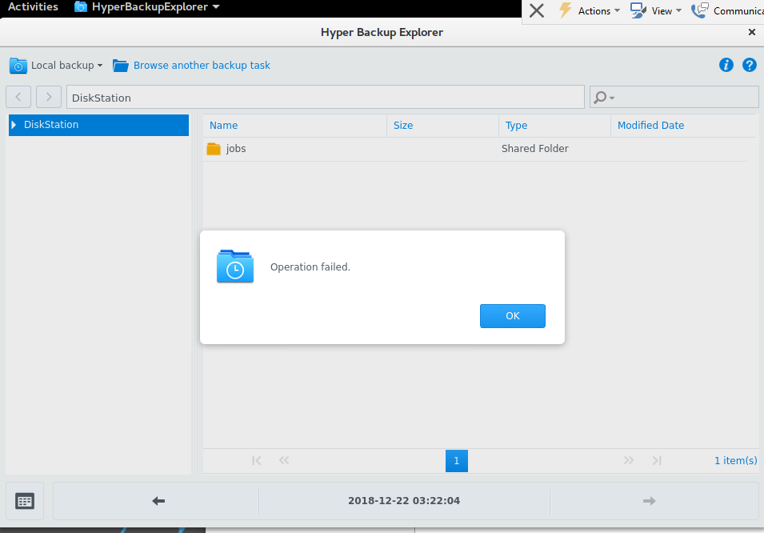Click the Local backup clock folder icon
This screenshot has width=764, height=533.
(18, 66)
